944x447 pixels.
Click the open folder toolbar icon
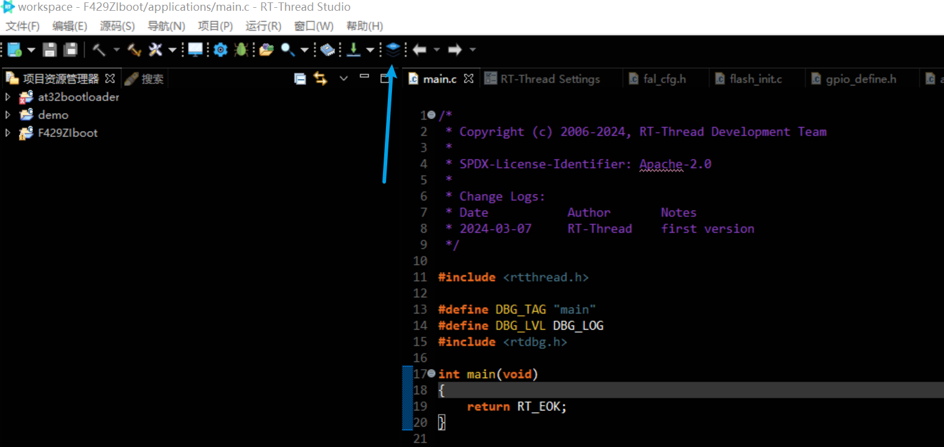click(x=266, y=50)
